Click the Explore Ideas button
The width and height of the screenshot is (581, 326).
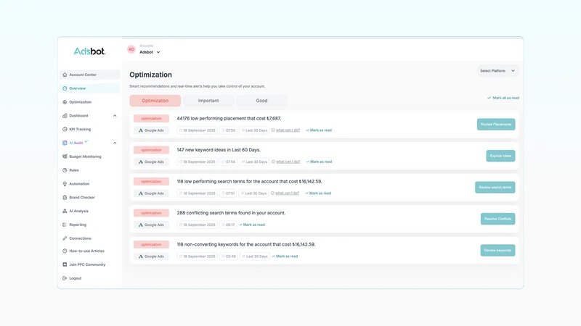tap(500, 156)
